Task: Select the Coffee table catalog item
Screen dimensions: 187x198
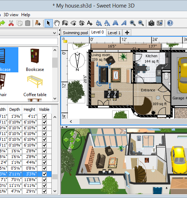Action: pyautogui.click(x=35, y=86)
